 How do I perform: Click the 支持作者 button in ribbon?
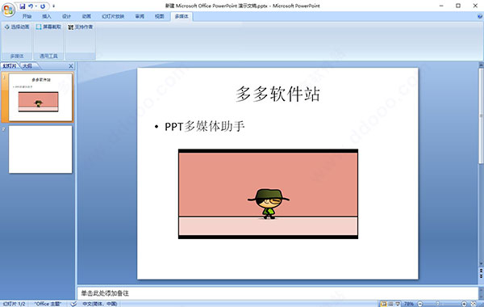(x=80, y=27)
